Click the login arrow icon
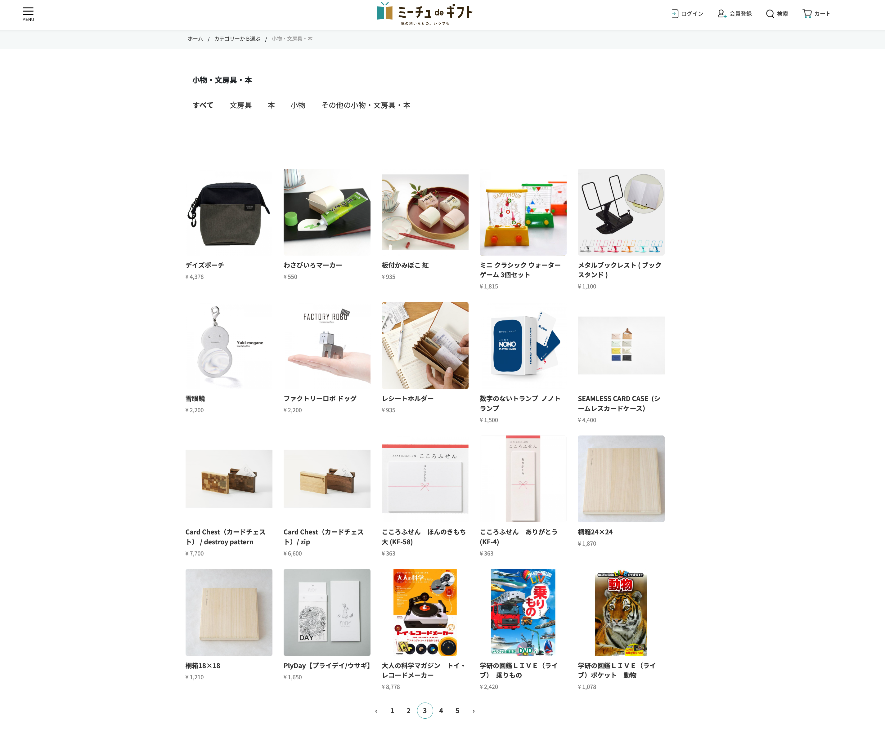 tap(675, 13)
